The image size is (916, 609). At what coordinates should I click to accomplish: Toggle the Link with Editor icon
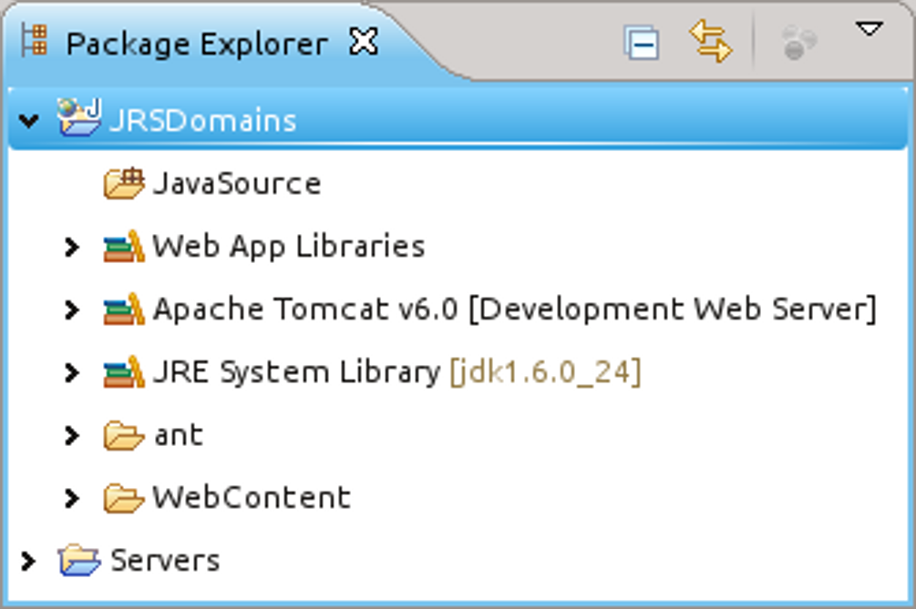(x=710, y=43)
